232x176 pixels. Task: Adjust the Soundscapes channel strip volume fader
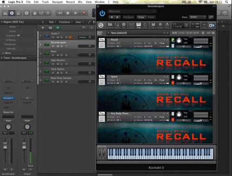coord(5,145)
